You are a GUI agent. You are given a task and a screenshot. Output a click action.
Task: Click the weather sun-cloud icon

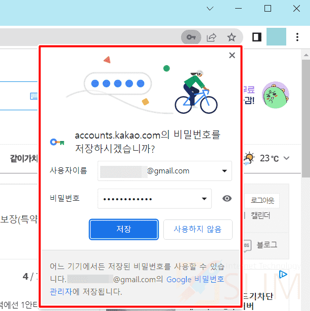pos(249,158)
